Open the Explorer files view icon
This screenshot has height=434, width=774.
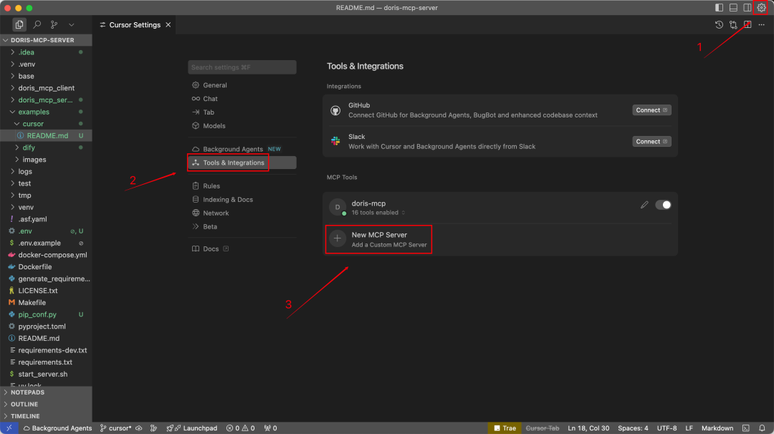[19, 24]
